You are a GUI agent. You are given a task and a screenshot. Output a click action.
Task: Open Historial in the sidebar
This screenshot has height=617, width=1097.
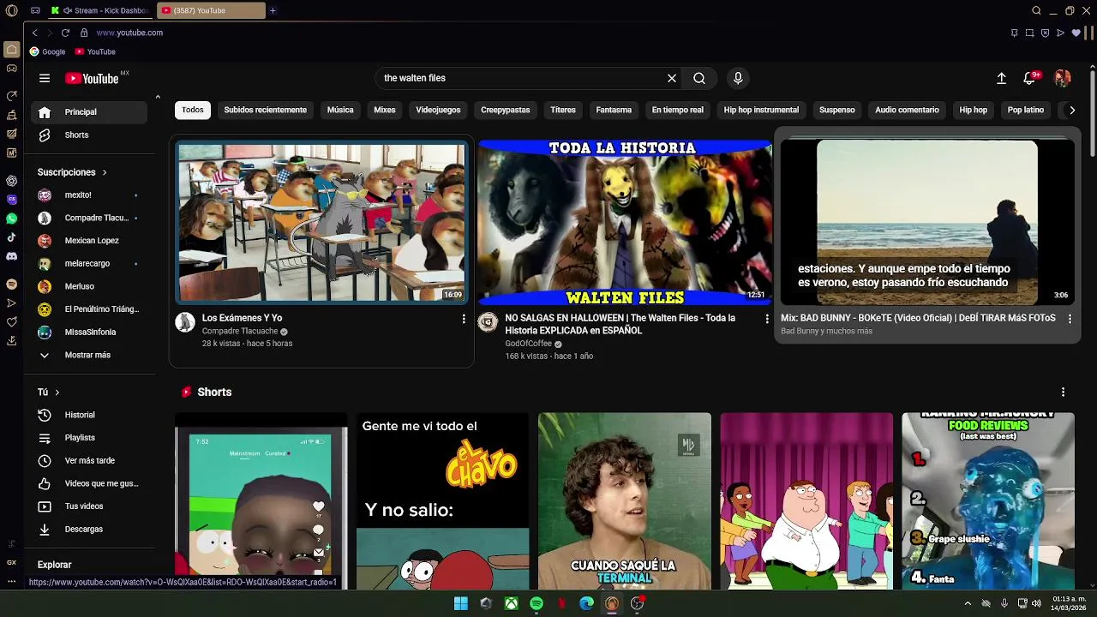tap(89, 415)
